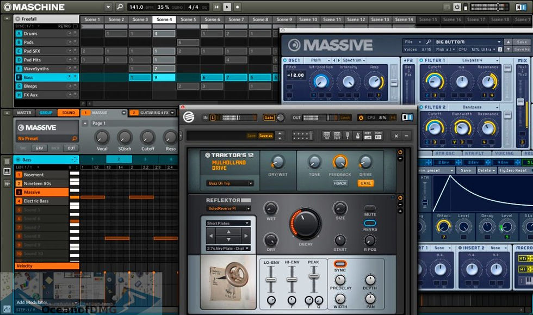Select the Scene 6 tab
Screen dimensions: 533x315
[212, 20]
